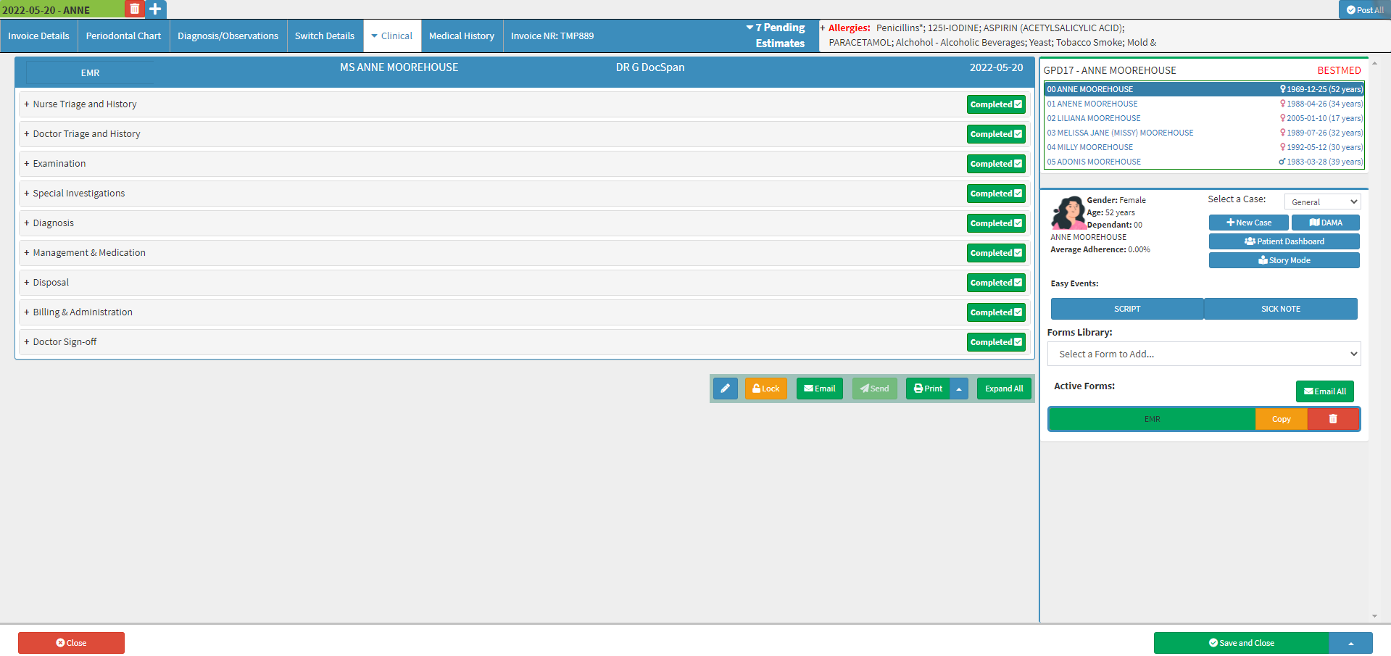This screenshot has width=1391, height=656.
Task: Click the Print button with printer icon
Action: pyautogui.click(x=928, y=389)
